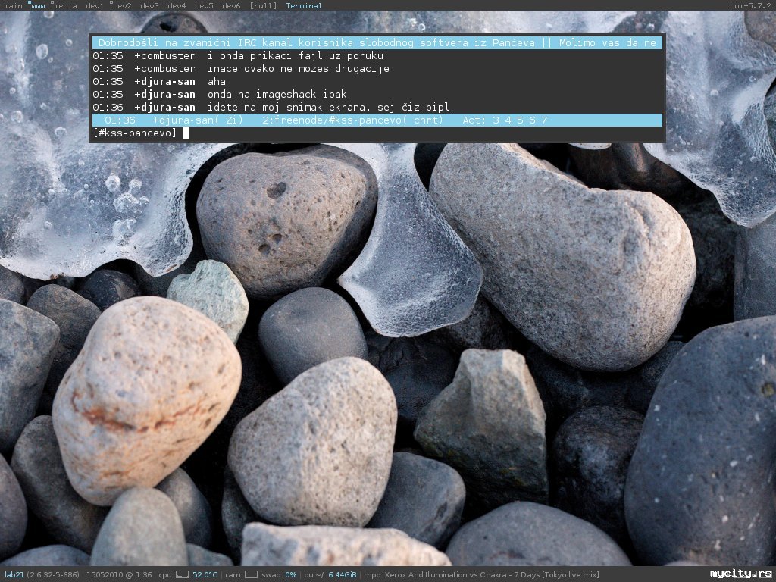Click the [null] layout symbol
The width and height of the screenshot is (776, 582).
263,6
